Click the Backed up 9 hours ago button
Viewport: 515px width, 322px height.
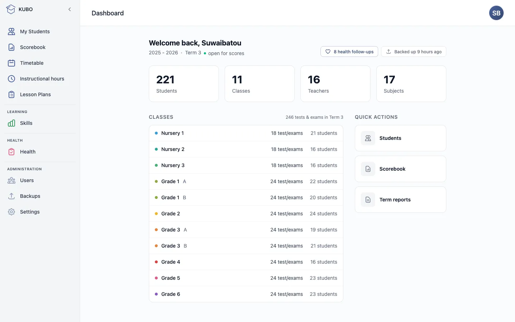tap(413, 52)
